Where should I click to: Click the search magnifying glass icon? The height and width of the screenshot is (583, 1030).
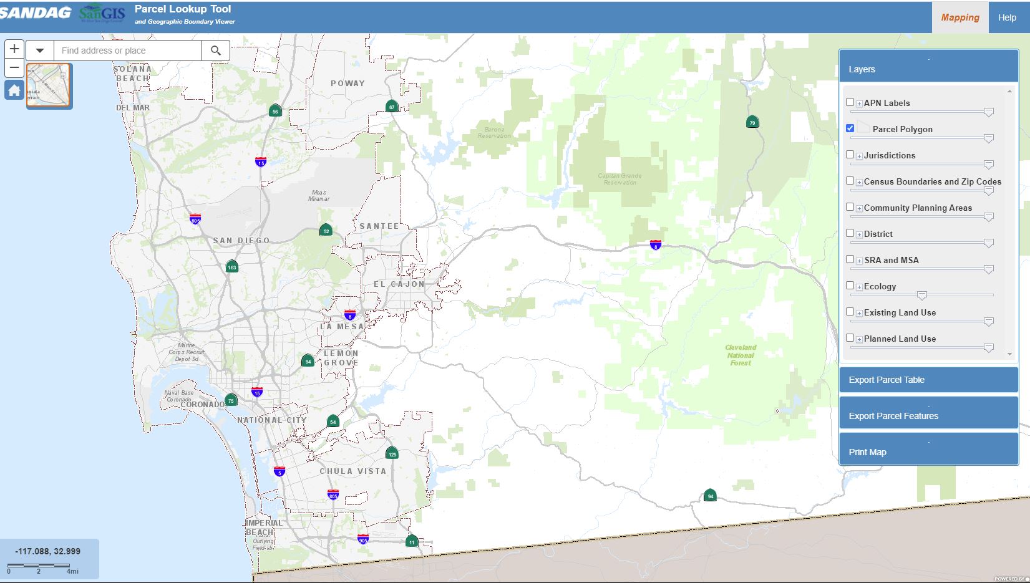point(216,51)
